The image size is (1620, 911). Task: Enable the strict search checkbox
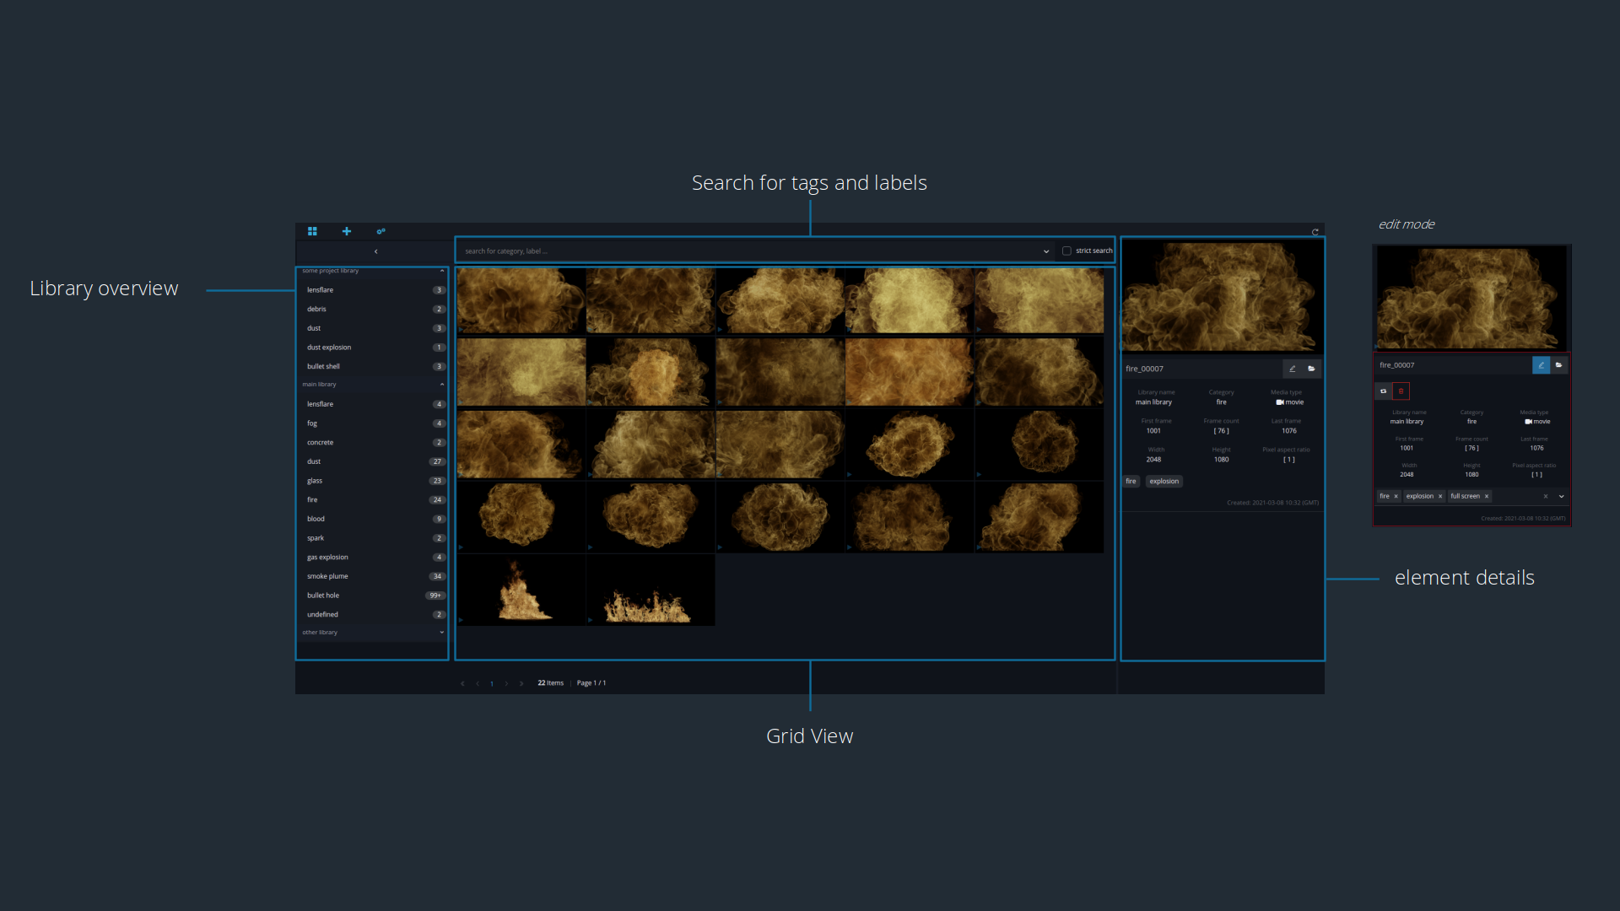pyautogui.click(x=1066, y=251)
